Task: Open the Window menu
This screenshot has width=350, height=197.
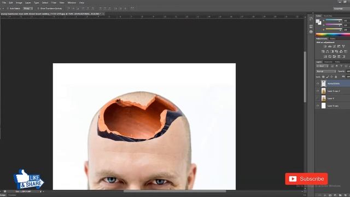Action: (72, 3)
